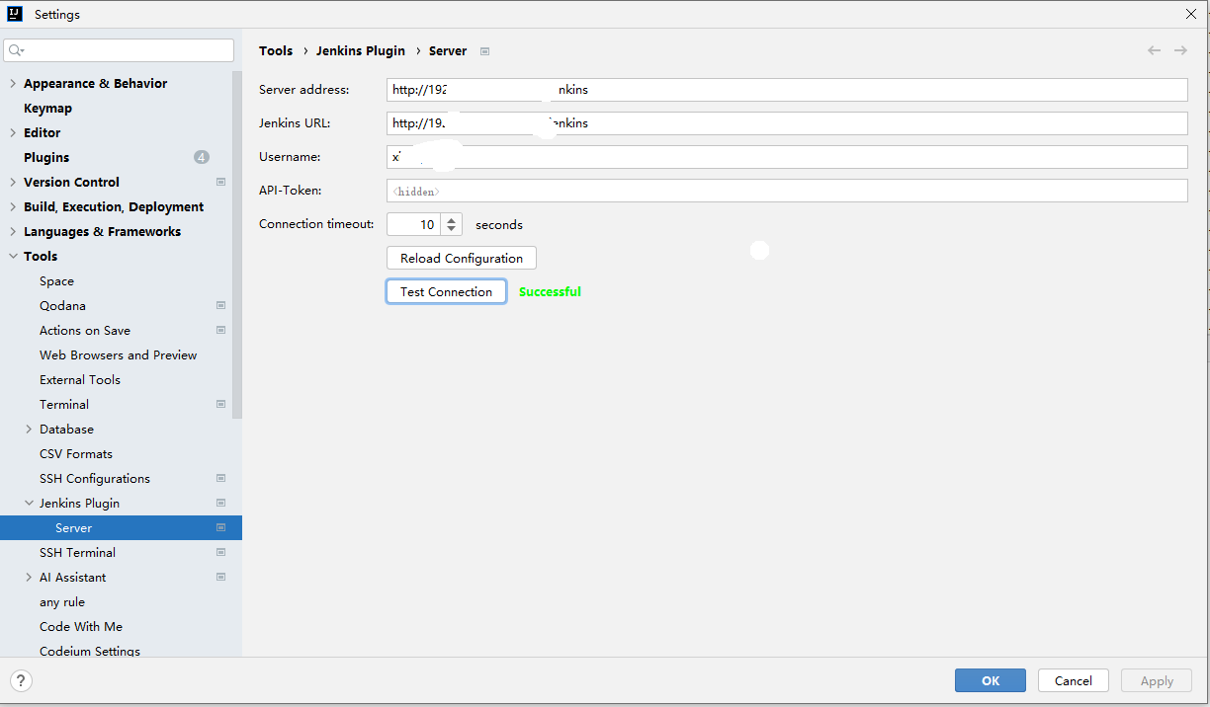Image resolution: width=1210 pixels, height=707 pixels.
Task: Focus the Jenkins URL field
Action: click(x=787, y=123)
